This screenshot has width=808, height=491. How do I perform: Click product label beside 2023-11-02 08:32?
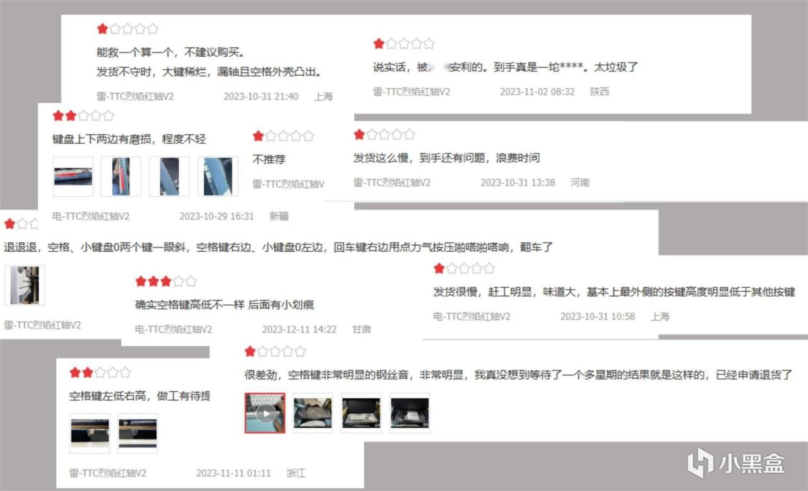click(412, 92)
